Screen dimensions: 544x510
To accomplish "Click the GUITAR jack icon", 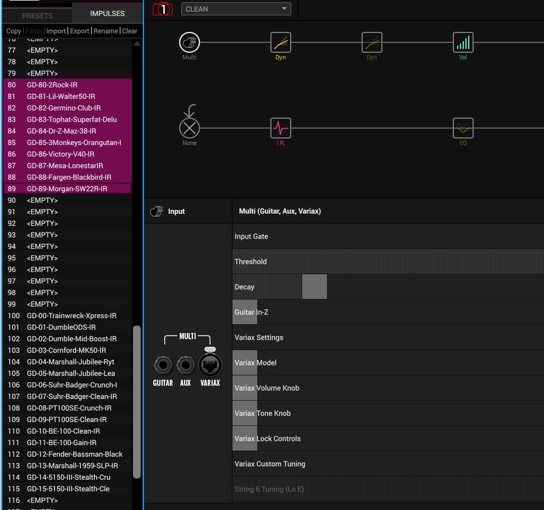I will coord(163,365).
